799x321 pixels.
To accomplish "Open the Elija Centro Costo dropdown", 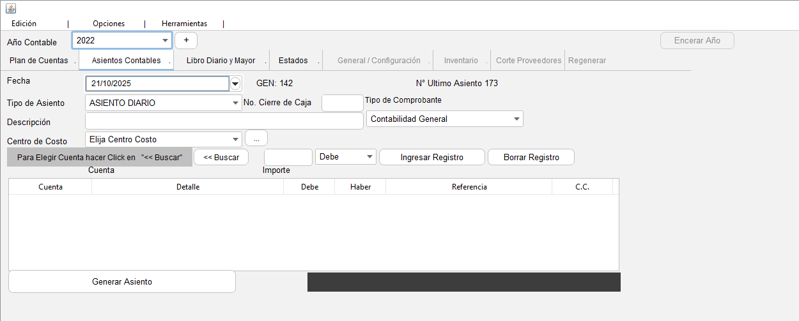I will 235,139.
